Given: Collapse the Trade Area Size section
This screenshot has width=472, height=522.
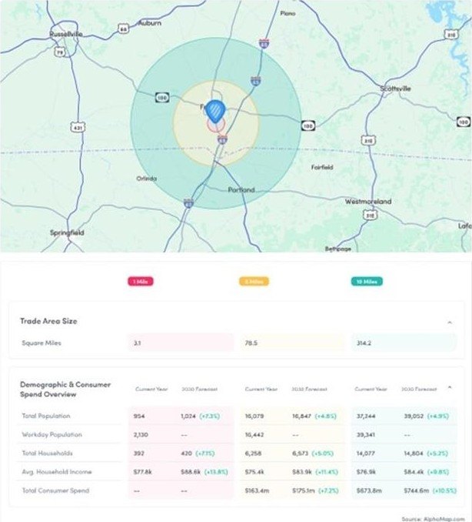Looking at the screenshot, I should (449, 322).
